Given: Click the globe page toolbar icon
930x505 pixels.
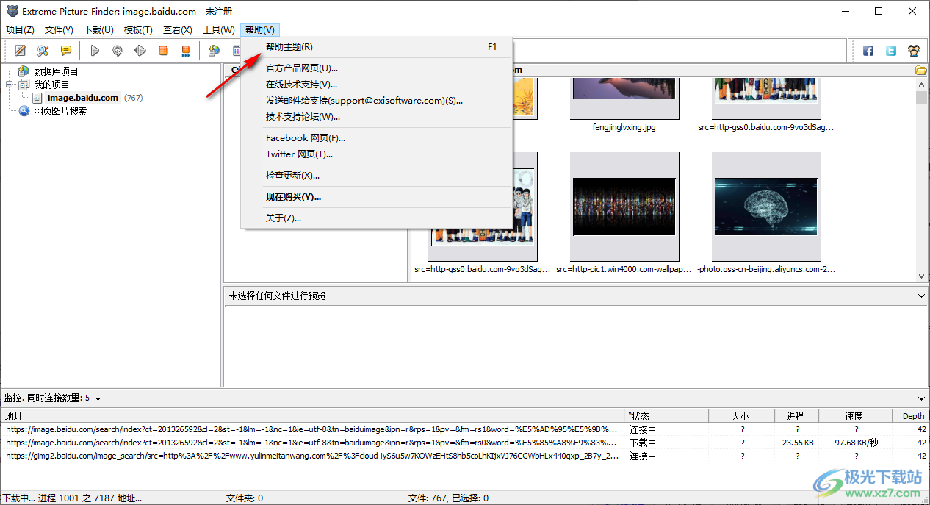Looking at the screenshot, I should (x=214, y=51).
